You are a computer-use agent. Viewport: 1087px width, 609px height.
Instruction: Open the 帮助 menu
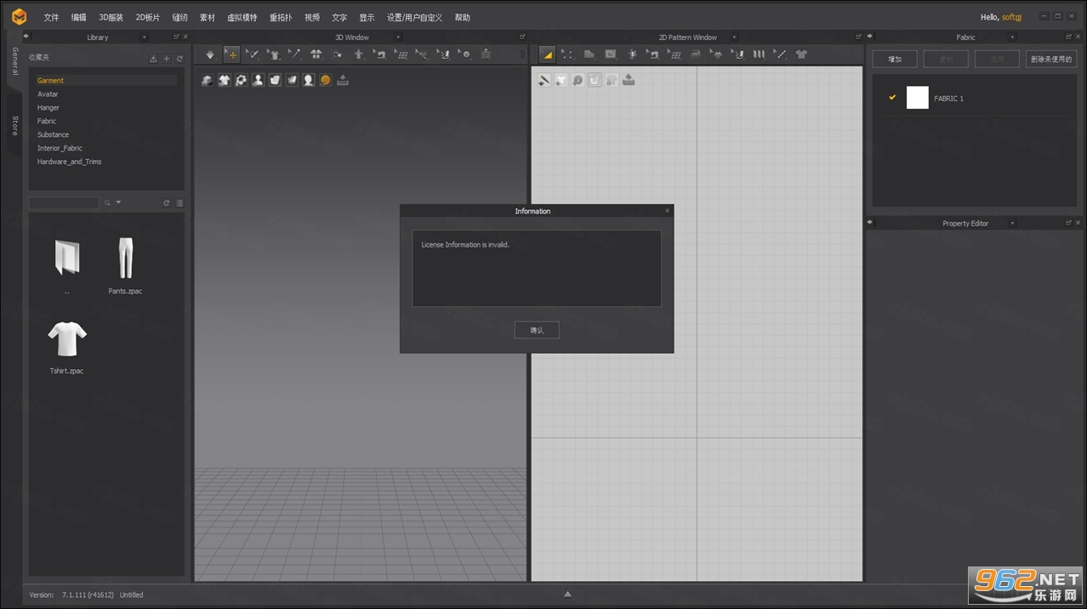[462, 18]
